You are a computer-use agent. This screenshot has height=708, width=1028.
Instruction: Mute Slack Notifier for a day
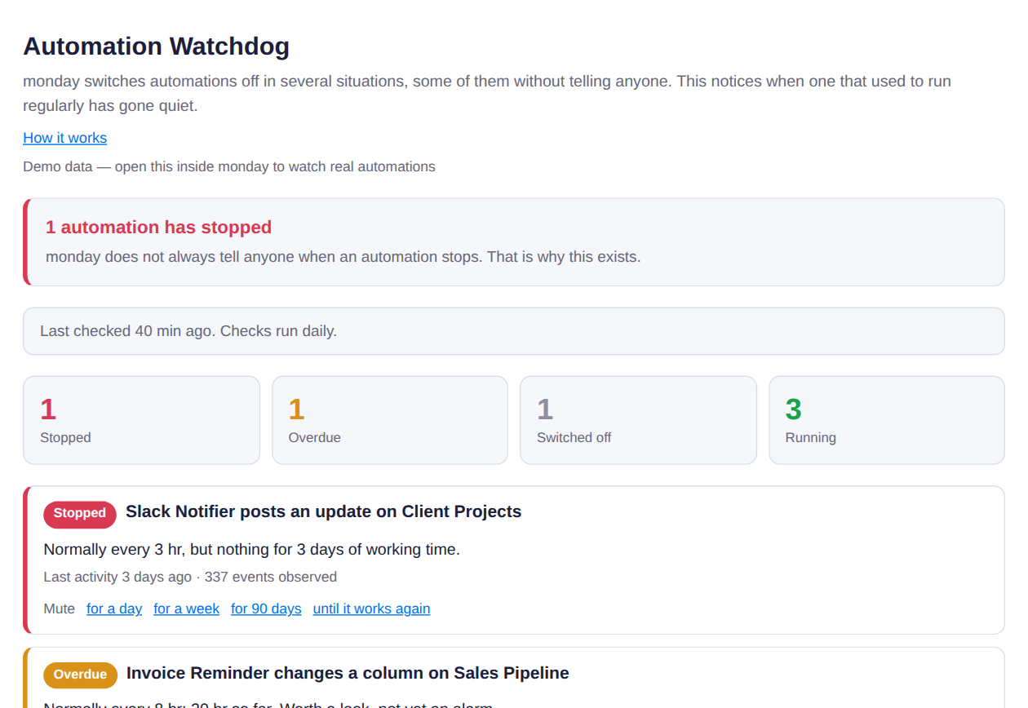point(114,608)
